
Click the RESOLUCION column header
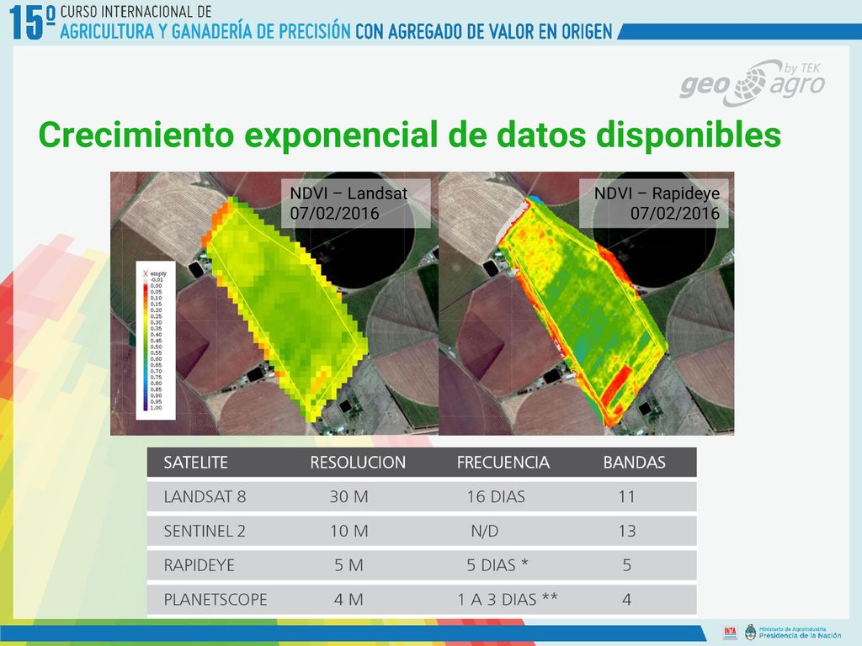tap(358, 463)
